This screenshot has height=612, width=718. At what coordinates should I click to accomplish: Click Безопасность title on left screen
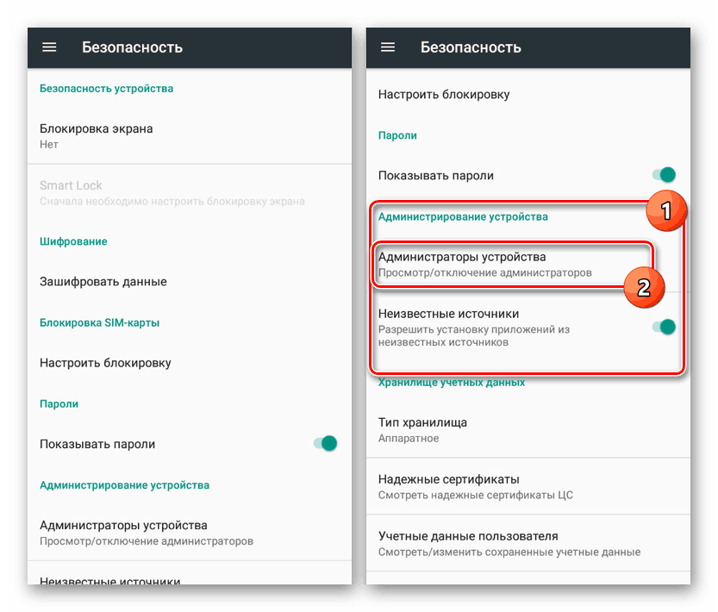tap(132, 47)
